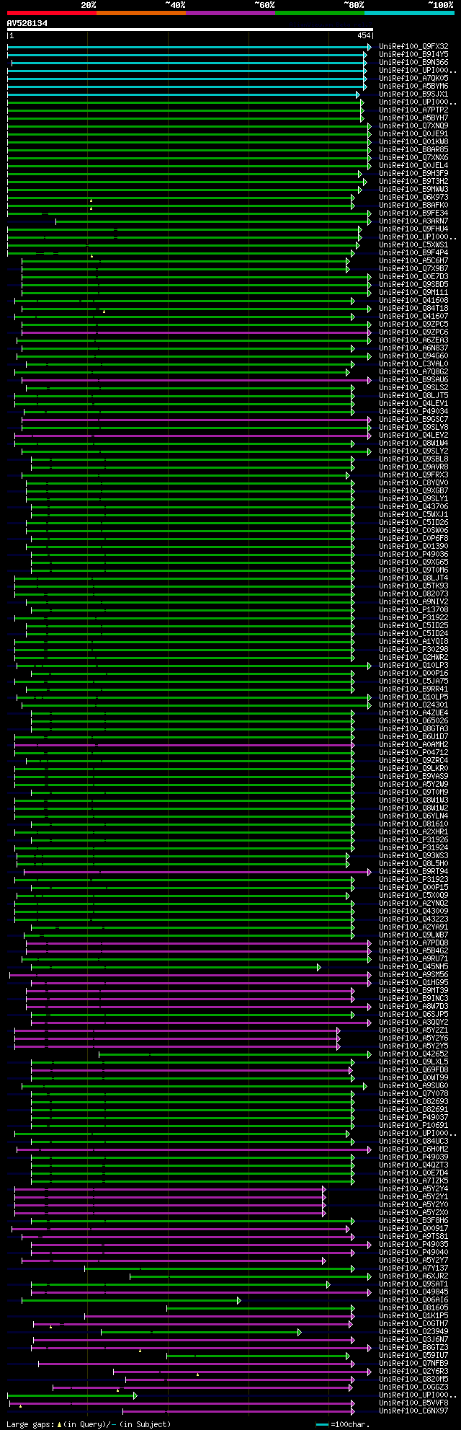Click the hit label UniRef100_A5Y2Z1

click(413, 1030)
